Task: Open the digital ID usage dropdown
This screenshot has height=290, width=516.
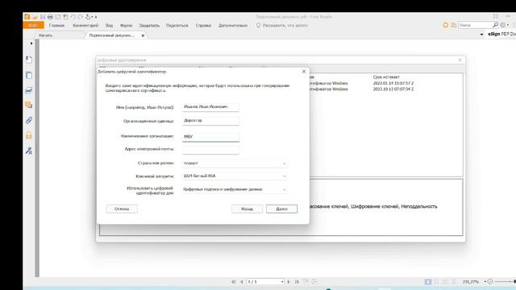Action: (235, 189)
